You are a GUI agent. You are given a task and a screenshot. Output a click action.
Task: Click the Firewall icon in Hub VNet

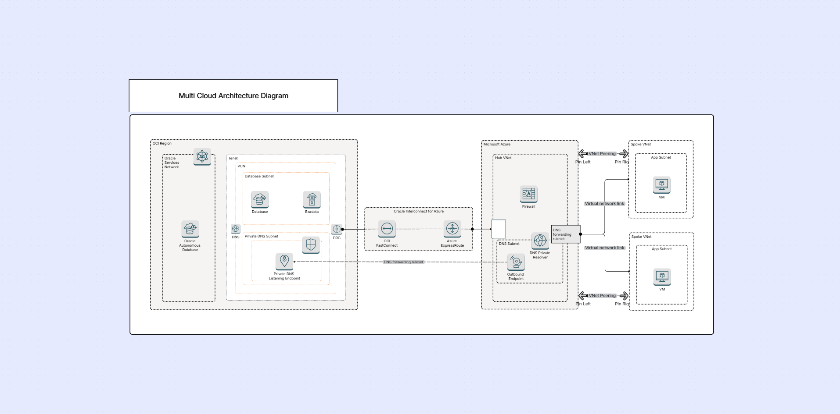pyautogui.click(x=529, y=194)
